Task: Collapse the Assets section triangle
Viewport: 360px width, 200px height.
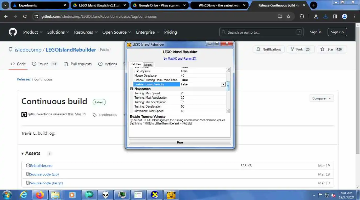Action: pyautogui.click(x=22, y=153)
